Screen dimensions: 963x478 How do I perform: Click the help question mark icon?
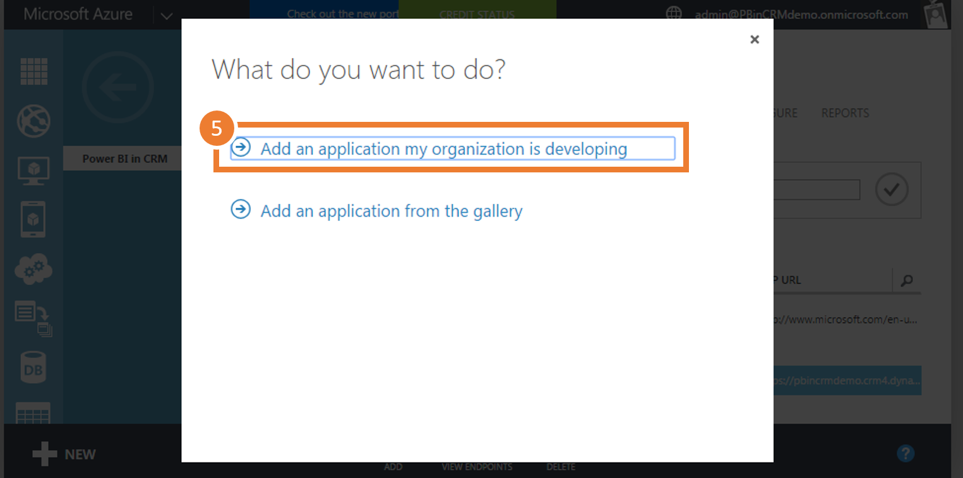click(906, 453)
